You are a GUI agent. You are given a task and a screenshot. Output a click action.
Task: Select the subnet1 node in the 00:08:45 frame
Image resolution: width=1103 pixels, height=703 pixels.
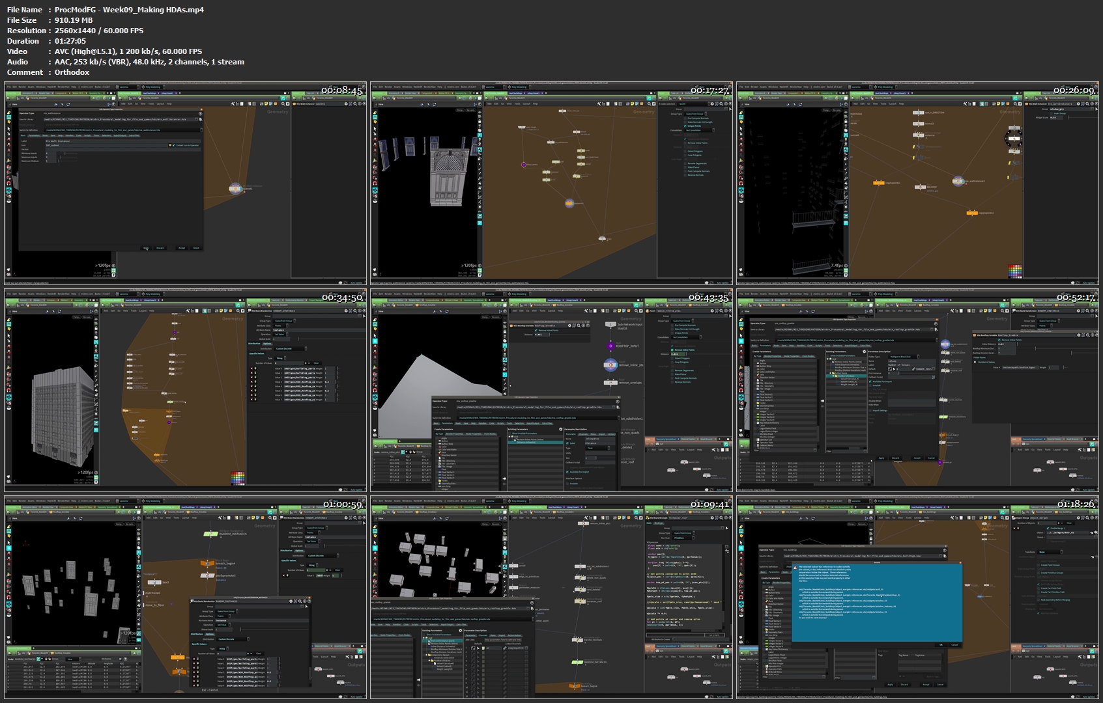pyautogui.click(x=236, y=189)
